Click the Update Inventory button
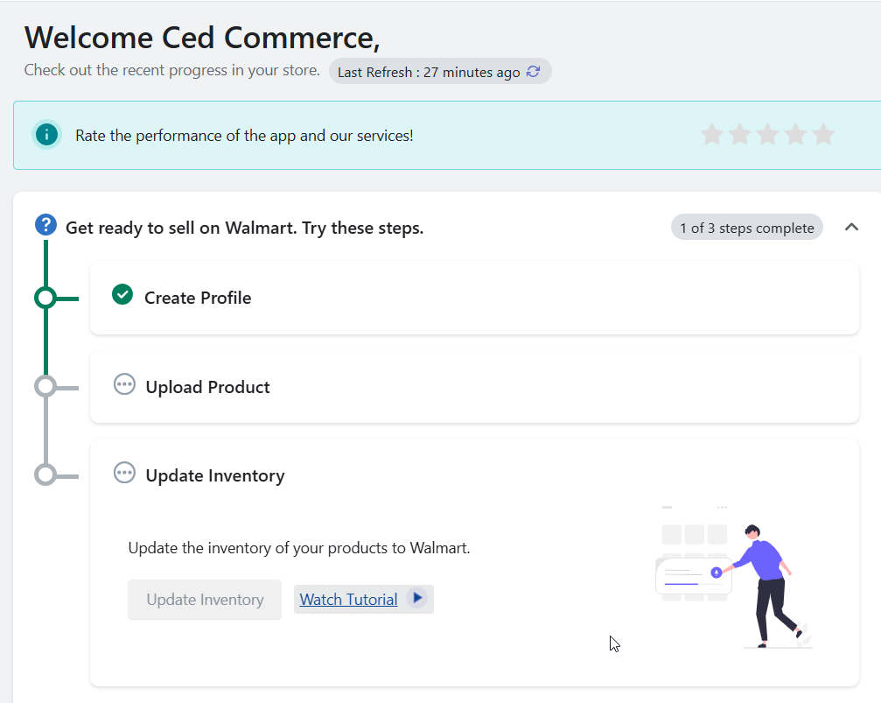The image size is (881, 703). coord(205,600)
